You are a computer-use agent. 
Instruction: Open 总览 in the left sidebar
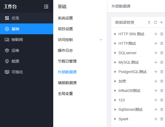(15, 18)
